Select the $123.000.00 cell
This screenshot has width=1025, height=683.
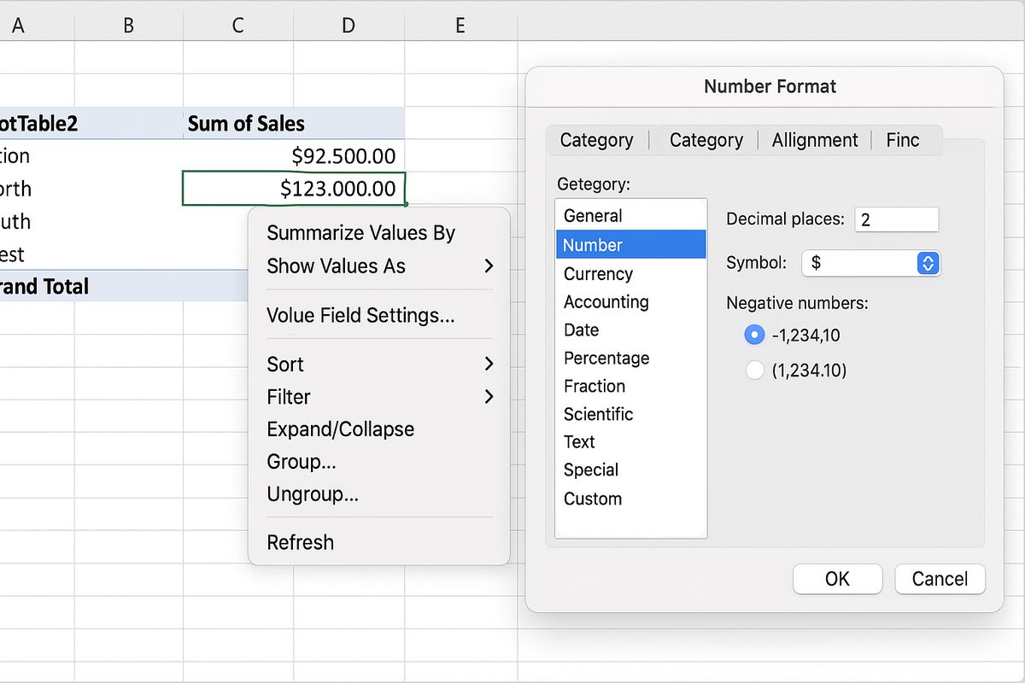coord(294,189)
